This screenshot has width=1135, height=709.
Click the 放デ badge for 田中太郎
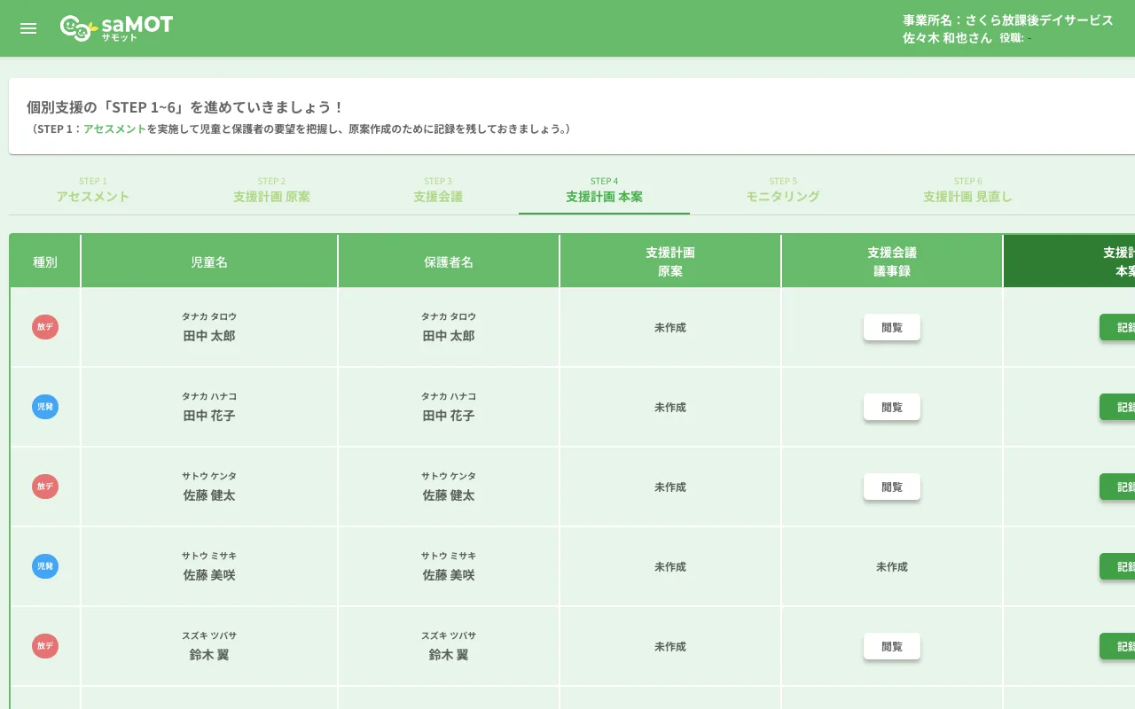pos(45,327)
